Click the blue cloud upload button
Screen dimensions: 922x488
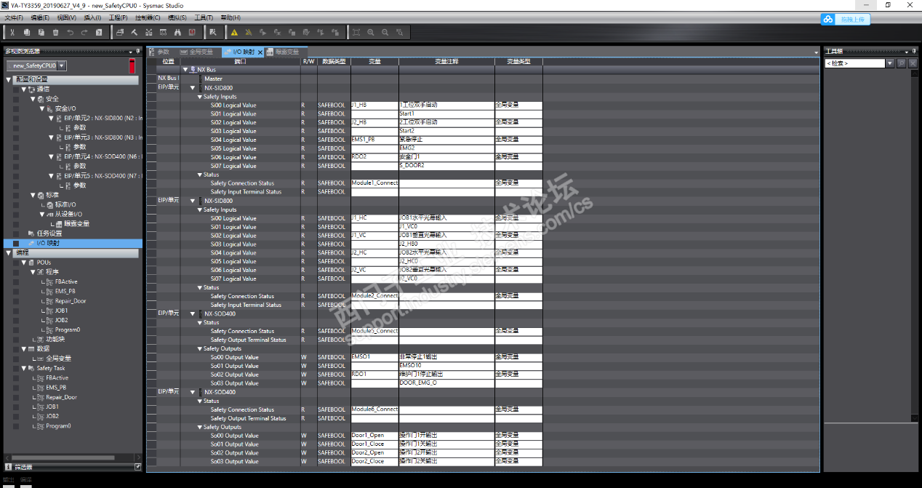point(846,20)
